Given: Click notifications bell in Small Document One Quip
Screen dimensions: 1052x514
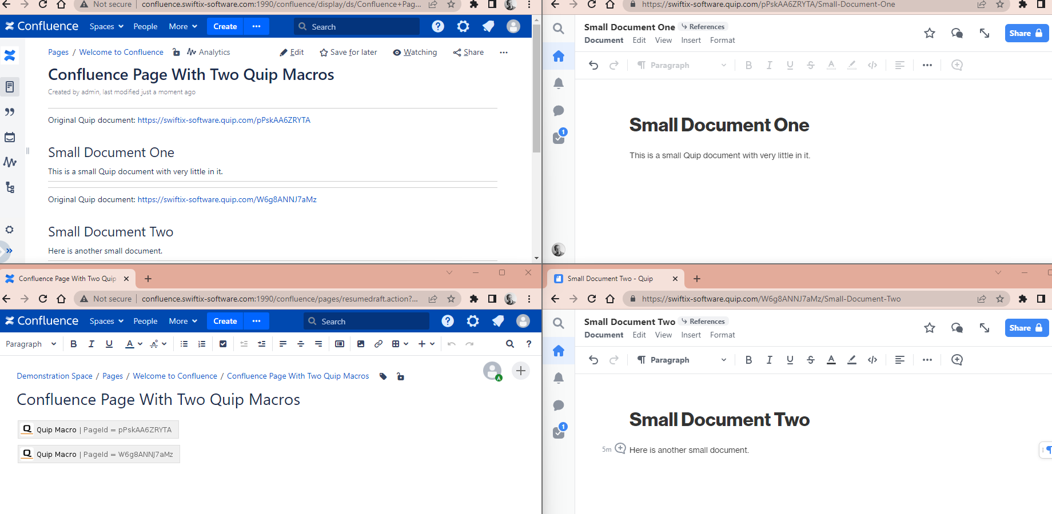Looking at the screenshot, I should point(559,83).
